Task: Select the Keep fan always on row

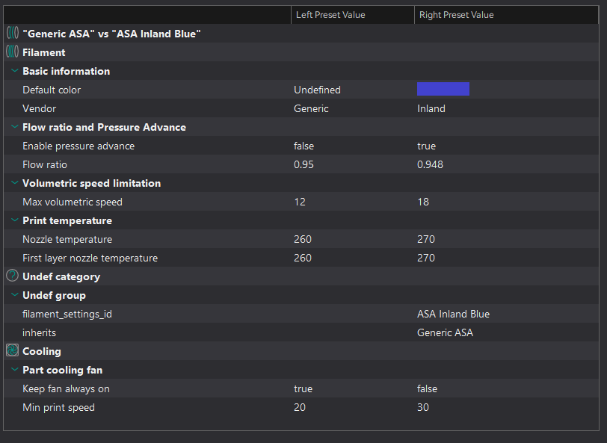Action: [x=301, y=388]
